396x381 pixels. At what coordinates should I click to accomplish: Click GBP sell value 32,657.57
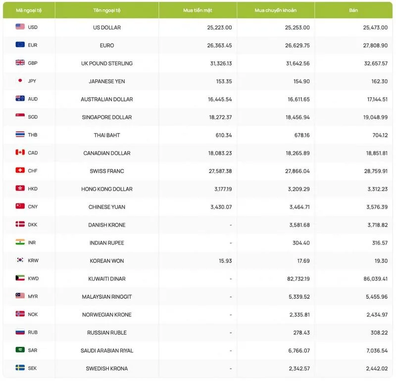(x=376, y=63)
